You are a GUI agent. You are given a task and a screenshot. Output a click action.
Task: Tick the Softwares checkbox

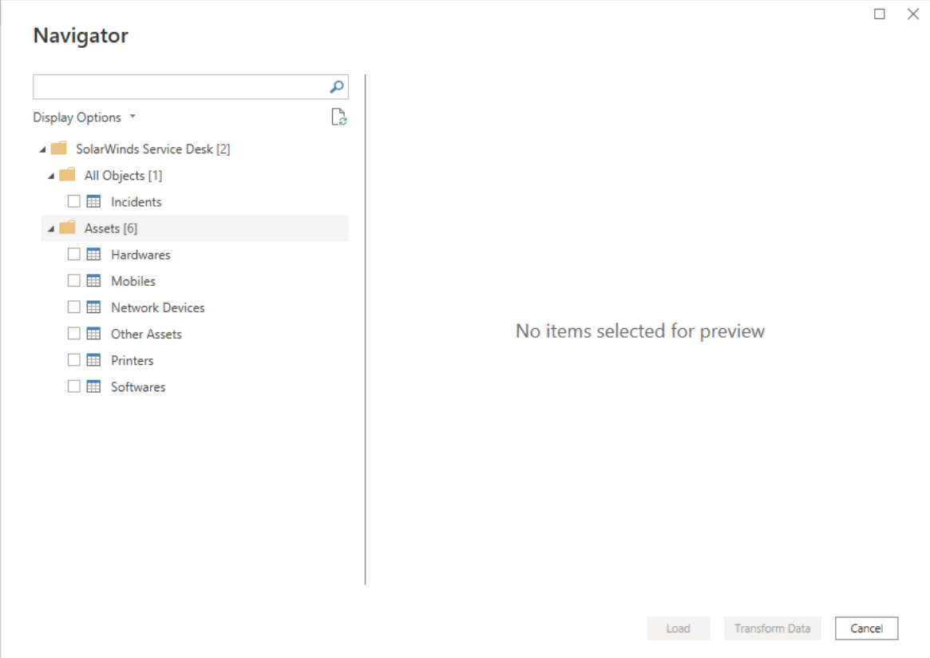74,386
